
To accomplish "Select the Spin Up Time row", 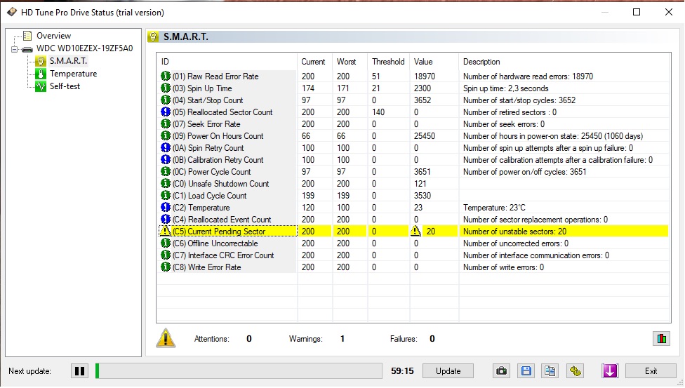I will coord(413,88).
